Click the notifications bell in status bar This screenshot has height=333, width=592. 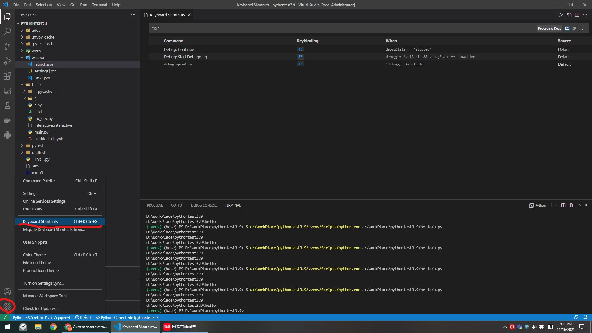585,317
